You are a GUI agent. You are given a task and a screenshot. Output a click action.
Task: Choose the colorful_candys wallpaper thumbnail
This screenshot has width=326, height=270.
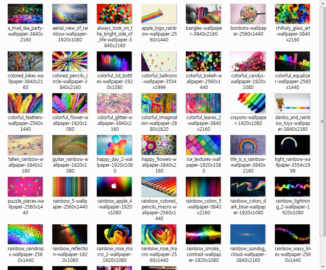[248, 61]
